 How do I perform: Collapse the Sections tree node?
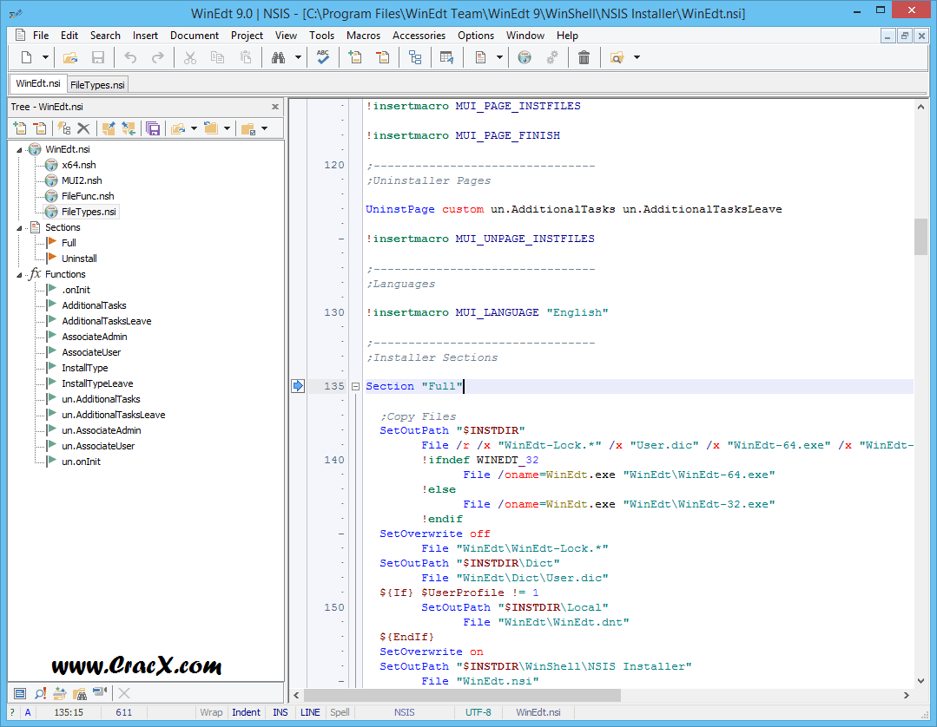19,228
